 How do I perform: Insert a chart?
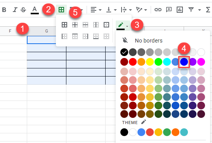click(x=180, y=10)
